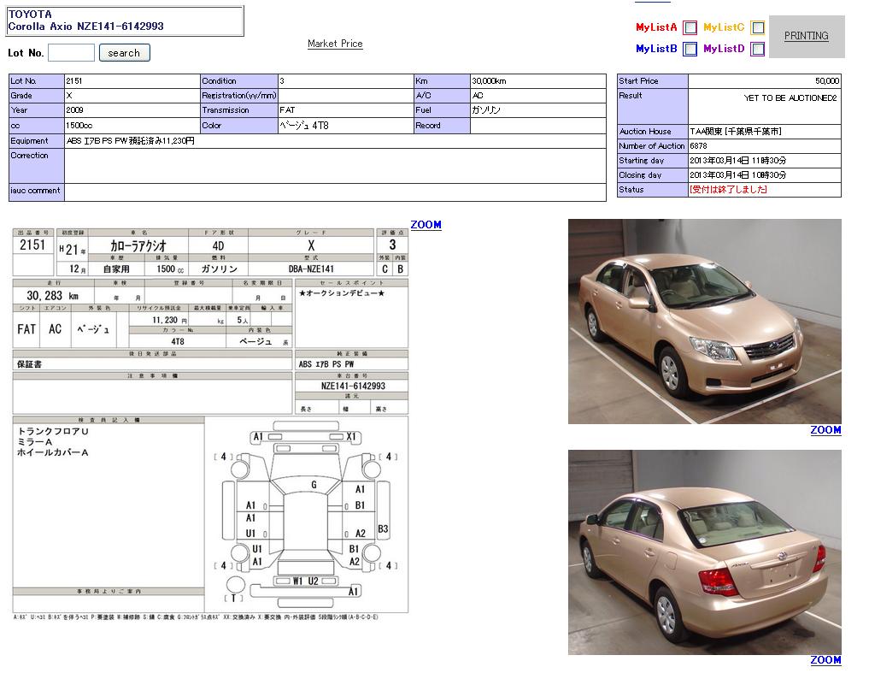Click the Equipment row value text
This screenshot has width=869, height=673.
click(x=131, y=141)
